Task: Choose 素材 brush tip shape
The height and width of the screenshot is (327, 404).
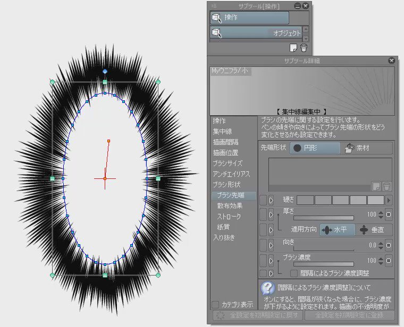Action: tap(367, 148)
